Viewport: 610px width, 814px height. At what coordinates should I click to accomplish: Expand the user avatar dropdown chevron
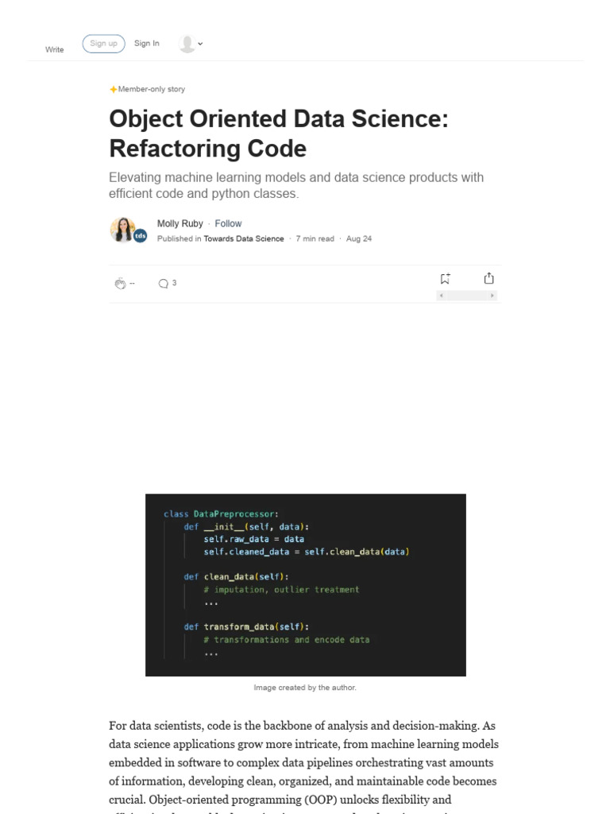(x=200, y=44)
